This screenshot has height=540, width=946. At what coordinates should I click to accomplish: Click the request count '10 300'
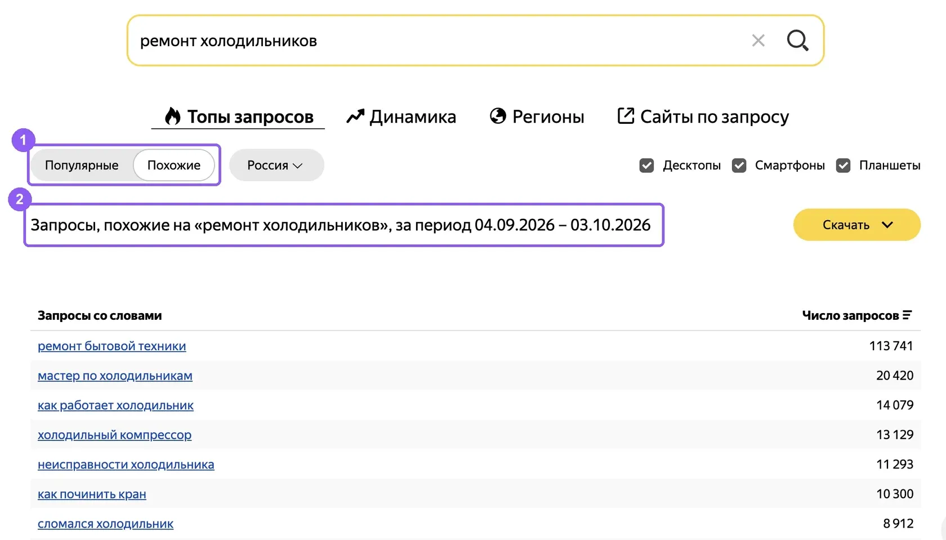click(895, 494)
